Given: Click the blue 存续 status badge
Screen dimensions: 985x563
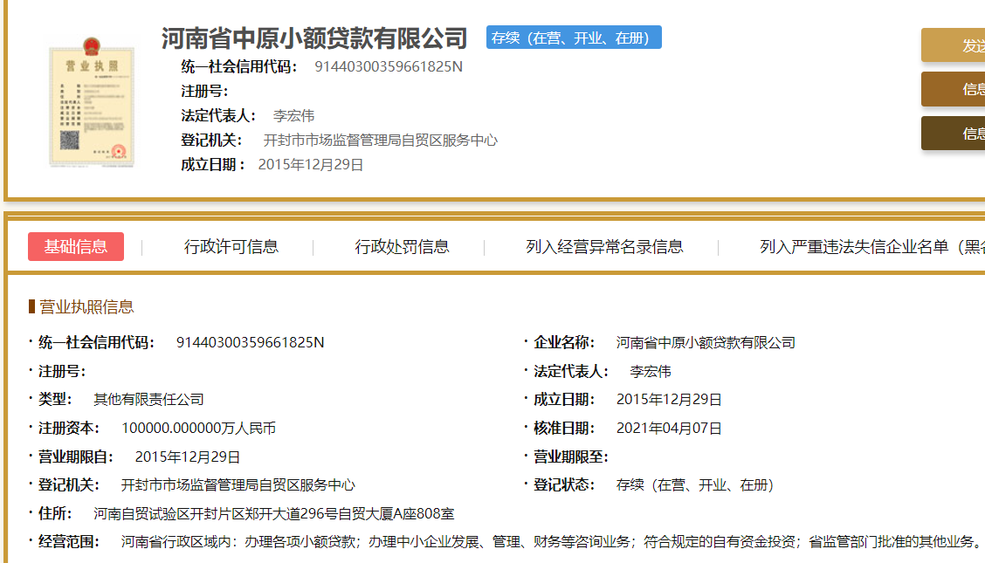Looking at the screenshot, I should (573, 37).
